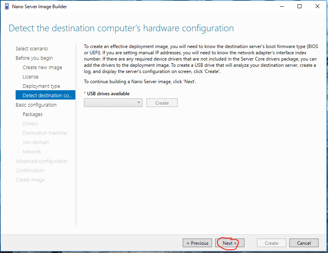The height and width of the screenshot is (253, 328).
Task: Cancel the image builder wizard
Action: tap(304, 243)
